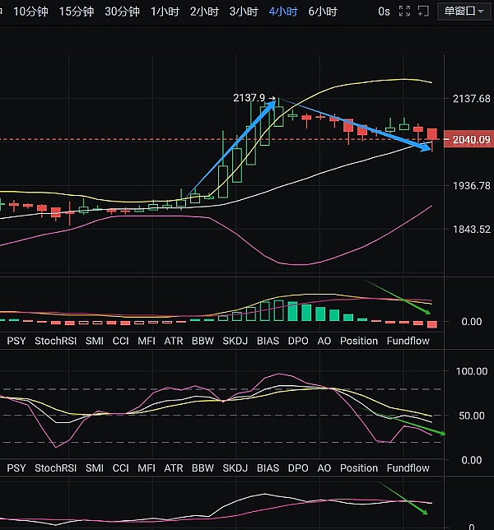
Task: Click the 2137.9 high price marker
Action: (249, 98)
